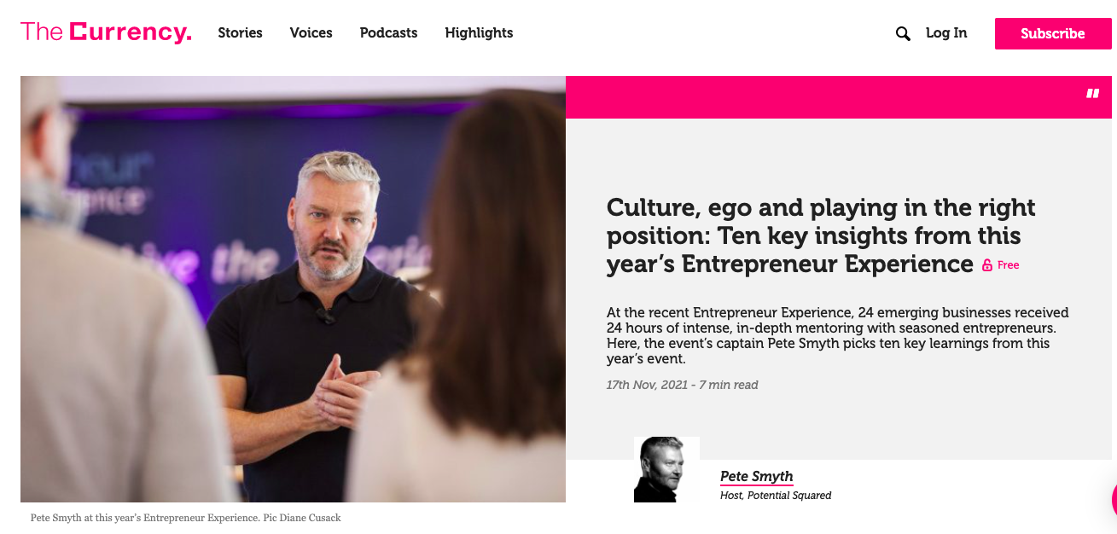Click Pete Smyth's black-and-white headshot
Viewport: 1117px width, 534px height.
[666, 469]
